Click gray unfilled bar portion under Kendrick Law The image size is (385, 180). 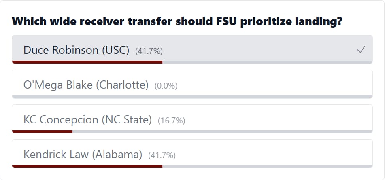[x=267, y=166]
